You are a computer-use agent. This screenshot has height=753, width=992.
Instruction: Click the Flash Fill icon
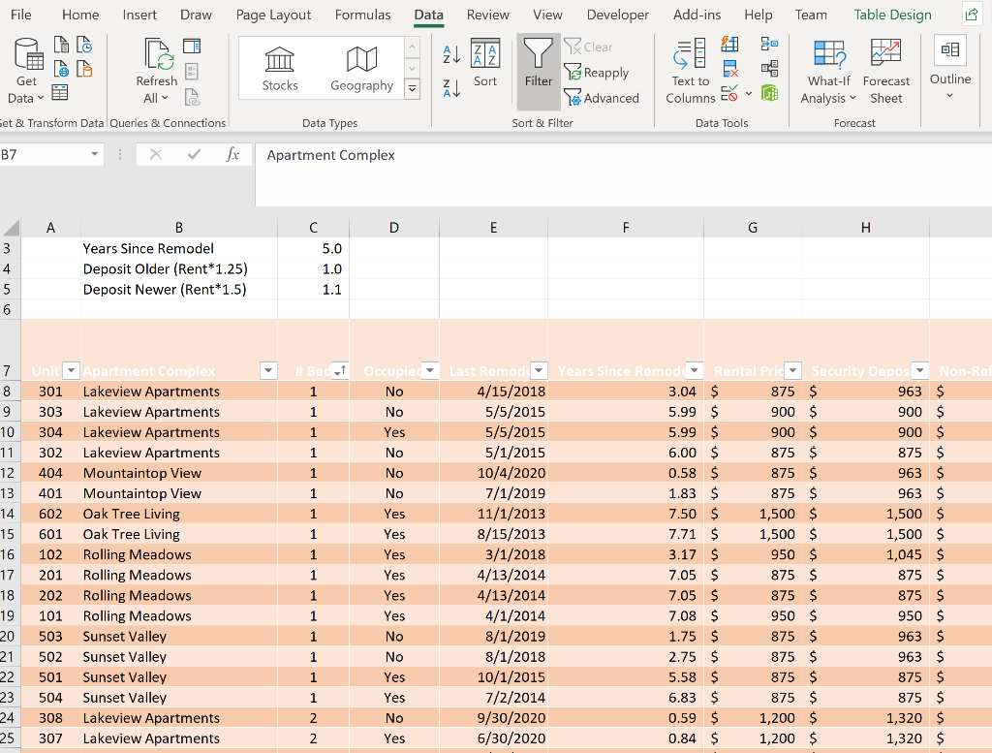click(730, 45)
